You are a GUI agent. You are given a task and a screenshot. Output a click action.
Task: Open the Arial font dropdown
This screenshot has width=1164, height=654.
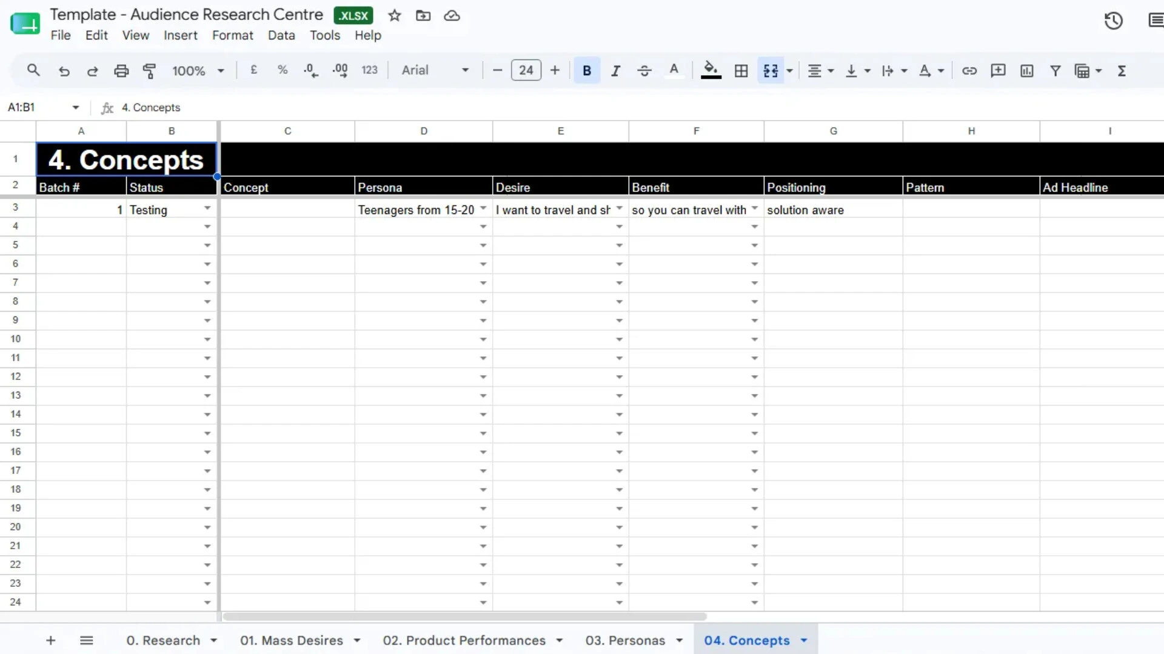pyautogui.click(x=435, y=70)
